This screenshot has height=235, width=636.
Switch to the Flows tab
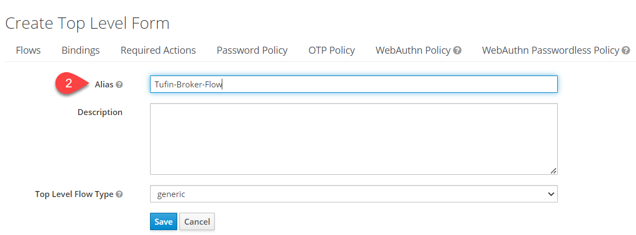point(28,50)
